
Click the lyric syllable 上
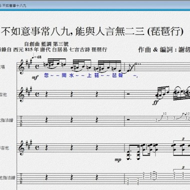(89, 75)
